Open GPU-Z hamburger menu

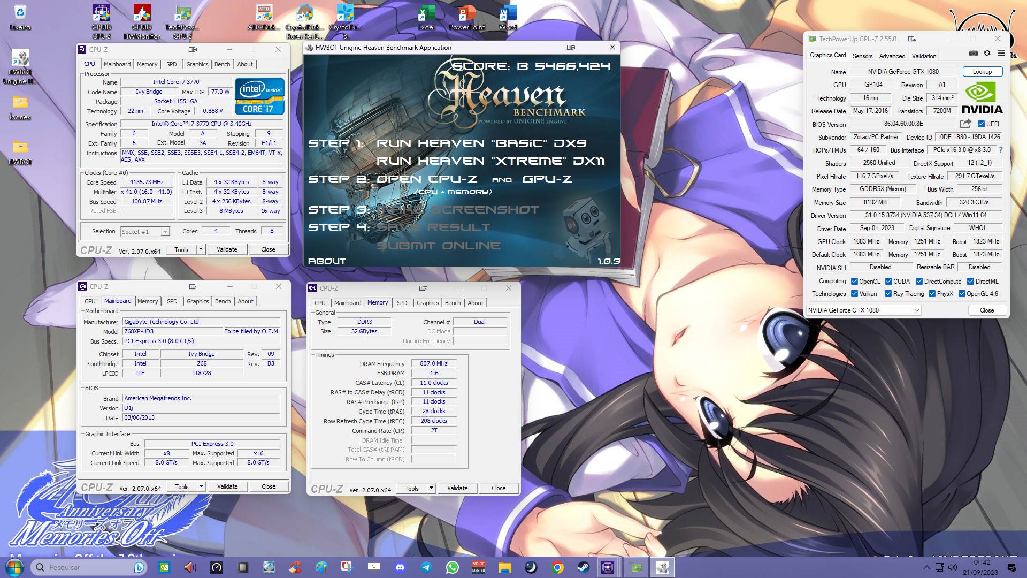(1001, 54)
